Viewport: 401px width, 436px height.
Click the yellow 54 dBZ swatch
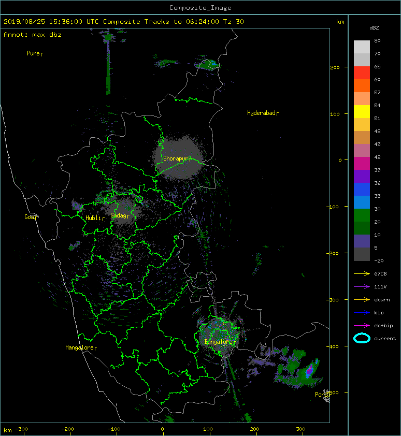pyautogui.click(x=362, y=111)
